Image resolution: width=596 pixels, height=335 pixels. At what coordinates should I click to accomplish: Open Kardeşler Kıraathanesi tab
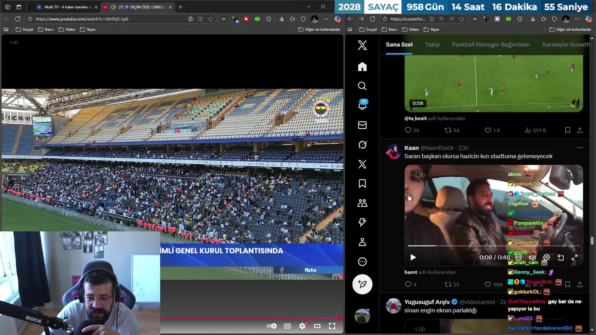566,45
